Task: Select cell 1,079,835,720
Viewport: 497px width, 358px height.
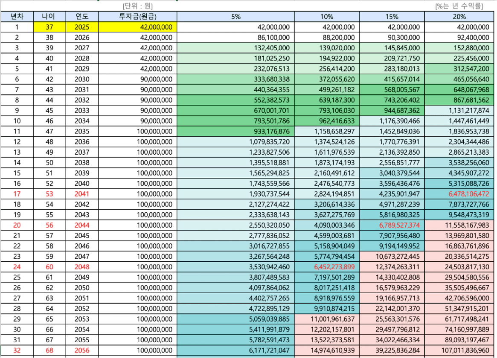Action: [235, 142]
